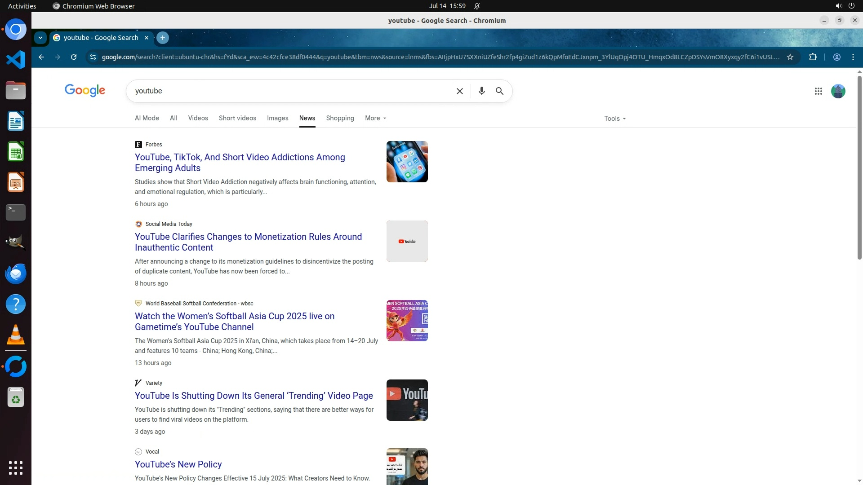The width and height of the screenshot is (863, 485).
Task: View site information icon in address bar
Action: [x=93, y=57]
